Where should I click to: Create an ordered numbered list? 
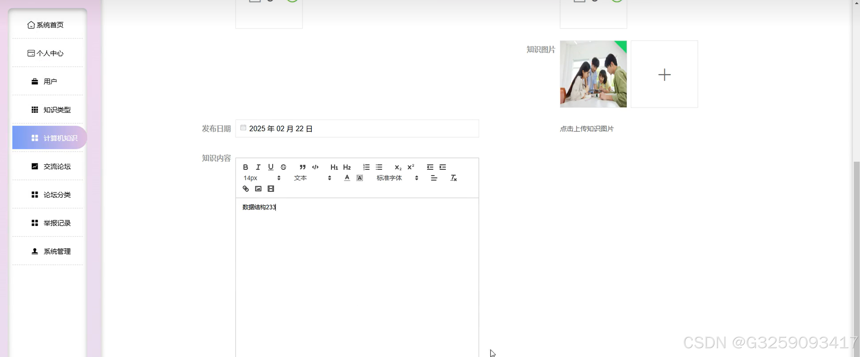pos(366,167)
